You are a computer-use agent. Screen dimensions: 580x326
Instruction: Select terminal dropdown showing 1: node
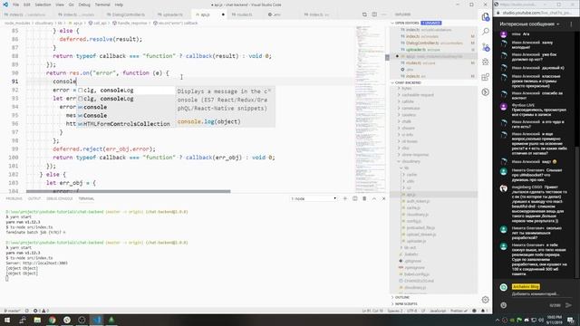coord(314,198)
